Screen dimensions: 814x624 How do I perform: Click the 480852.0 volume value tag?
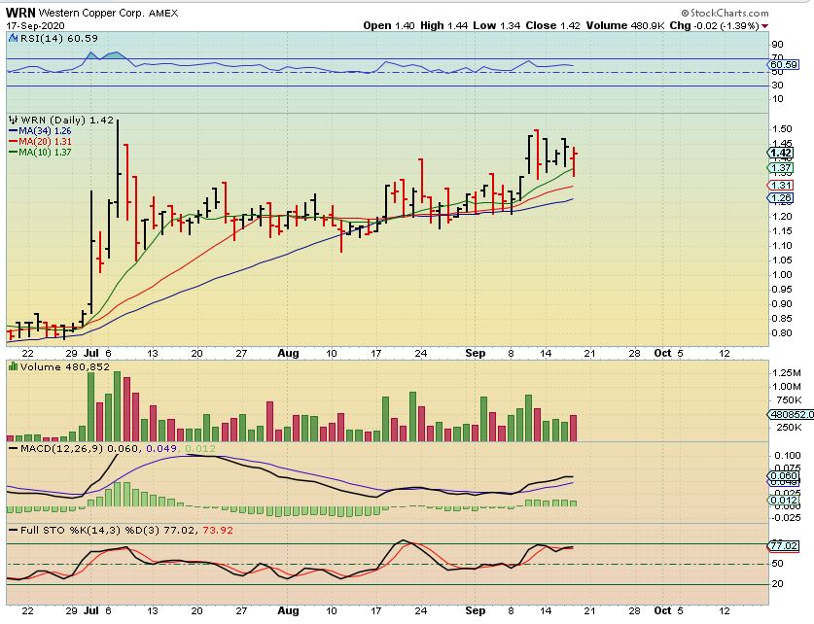pos(791,414)
